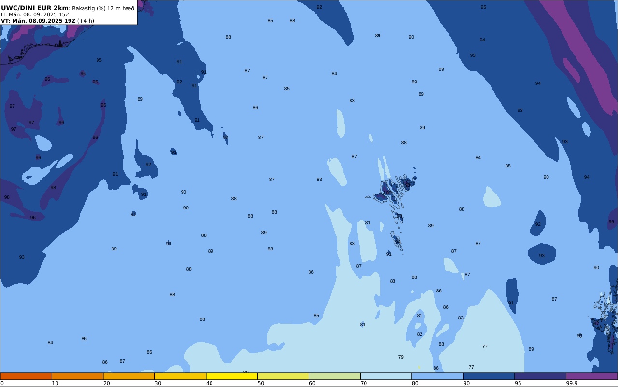
Task: Pick the indigo 95–99.9 legend swatch
Action: point(540,376)
